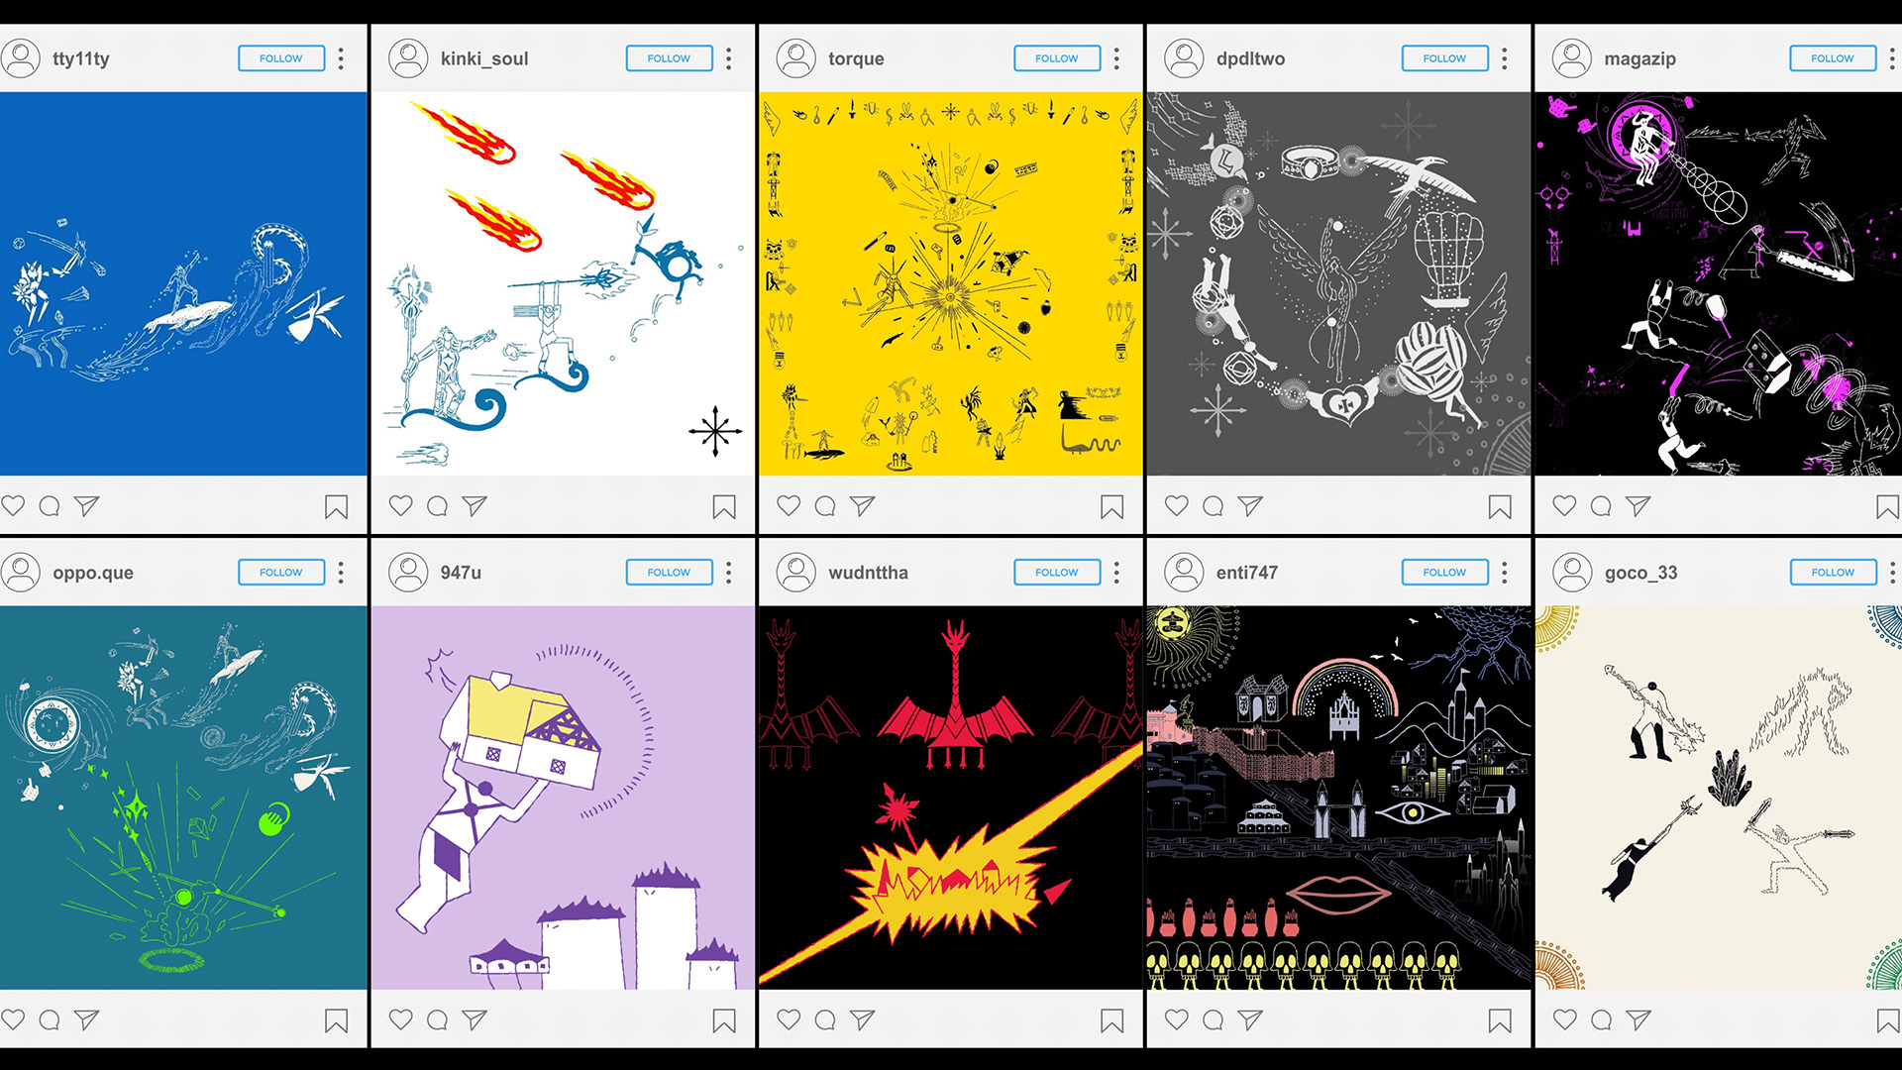Open three-dot menu on torque's post
Viewport: 1902px width, 1070px height.
pyautogui.click(x=1116, y=58)
